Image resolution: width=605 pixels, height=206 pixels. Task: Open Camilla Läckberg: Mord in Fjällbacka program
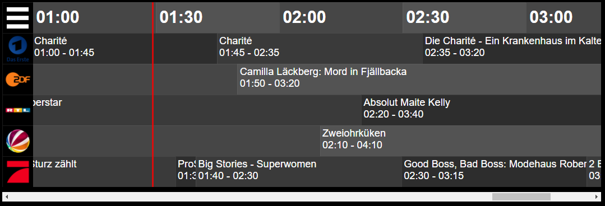[421, 79]
